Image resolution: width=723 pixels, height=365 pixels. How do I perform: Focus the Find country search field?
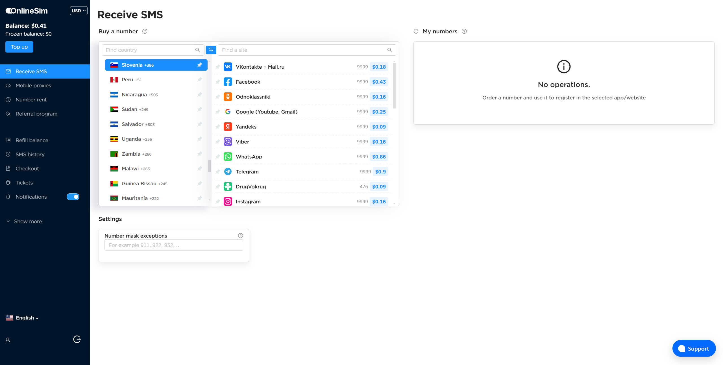(153, 50)
